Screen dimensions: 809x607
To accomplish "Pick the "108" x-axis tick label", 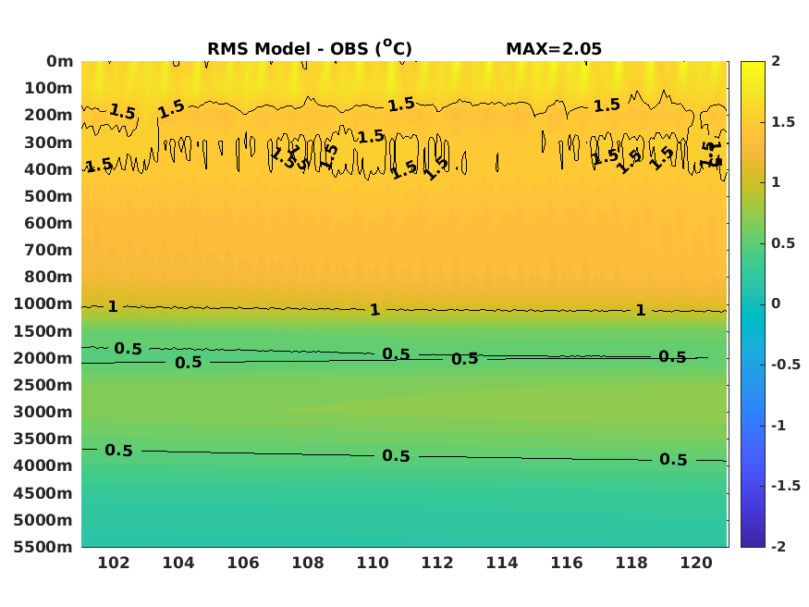I will tap(308, 563).
